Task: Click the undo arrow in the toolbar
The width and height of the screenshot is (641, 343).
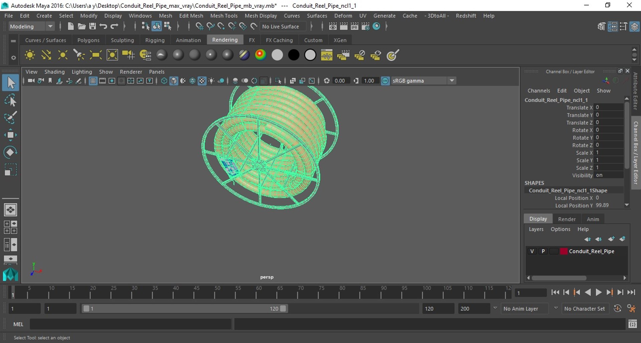Action: point(103,26)
